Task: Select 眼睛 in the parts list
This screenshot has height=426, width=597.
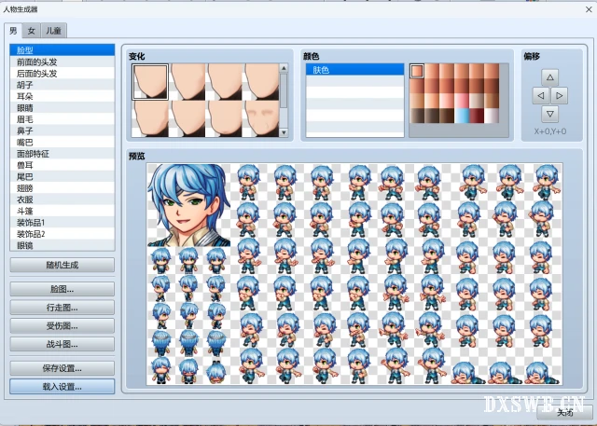Action: click(26, 107)
